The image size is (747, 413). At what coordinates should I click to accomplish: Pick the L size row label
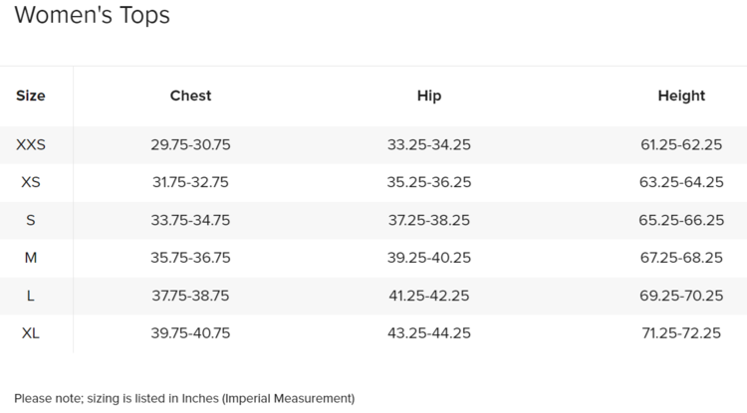click(x=31, y=296)
